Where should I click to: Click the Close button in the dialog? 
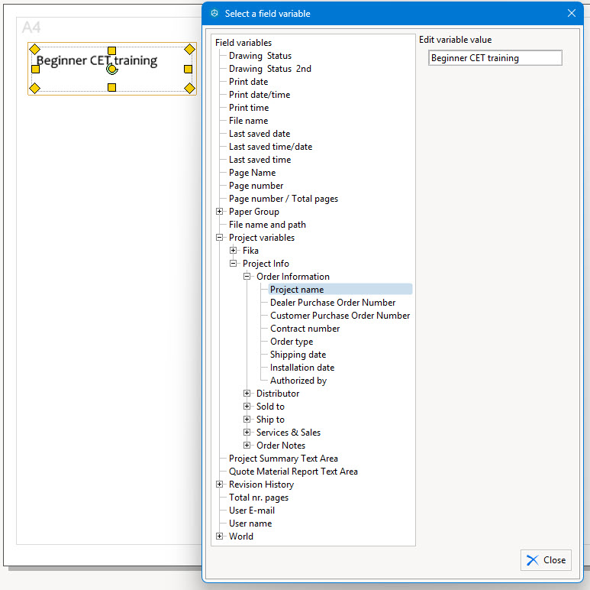(546, 560)
